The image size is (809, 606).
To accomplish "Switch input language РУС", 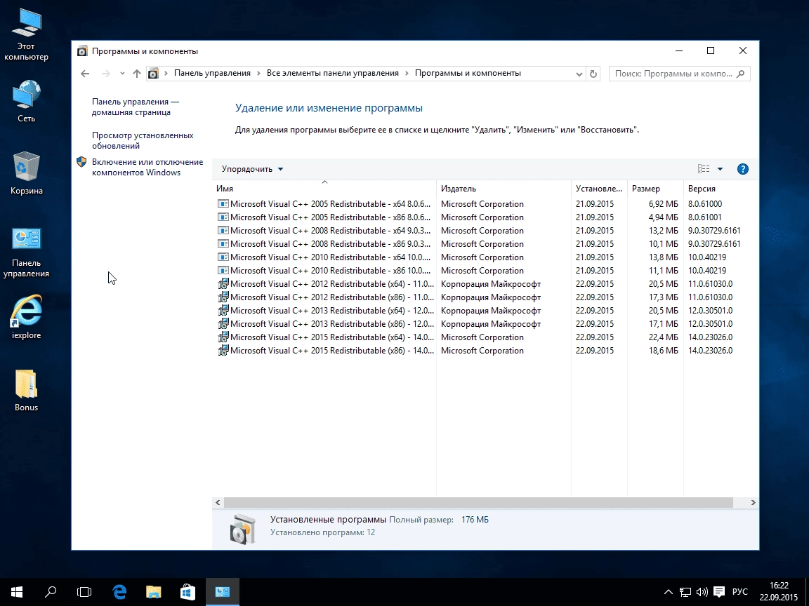I will pos(740,592).
